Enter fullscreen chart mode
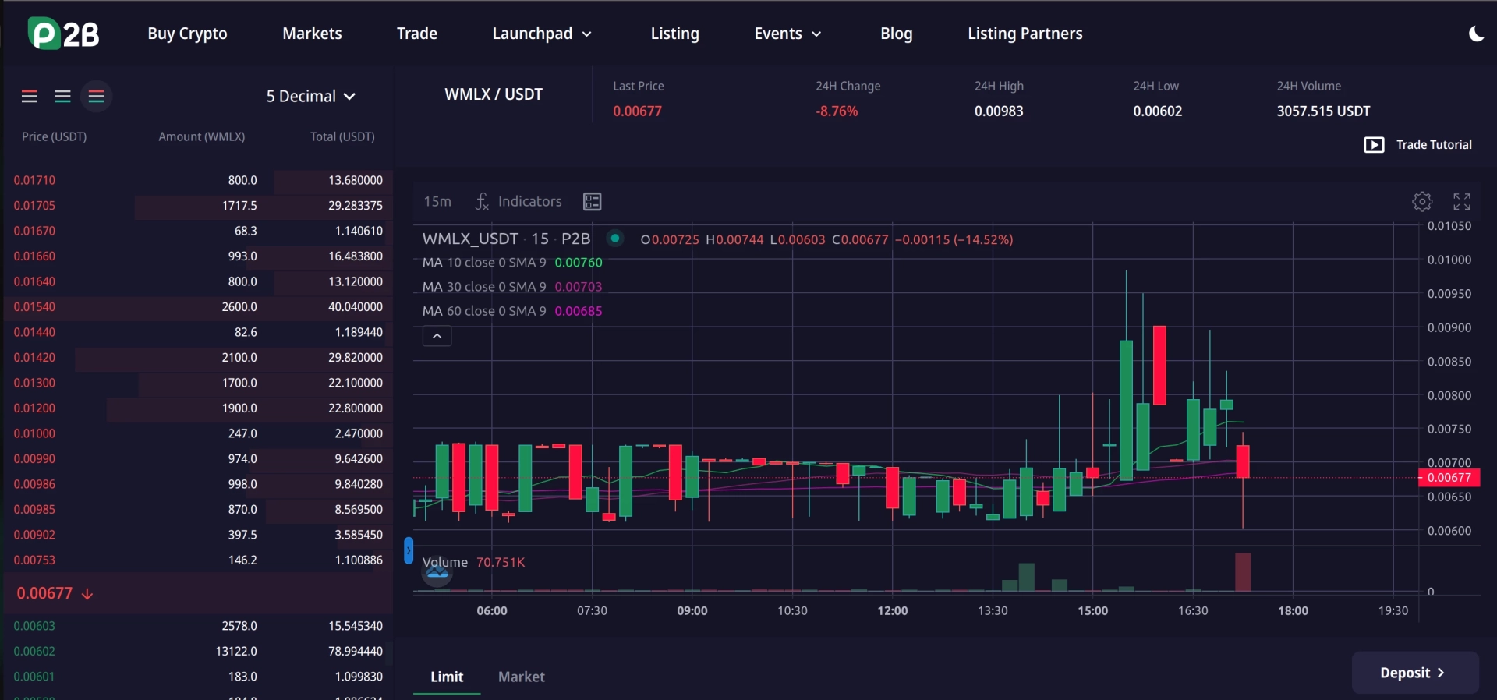 (x=1462, y=202)
